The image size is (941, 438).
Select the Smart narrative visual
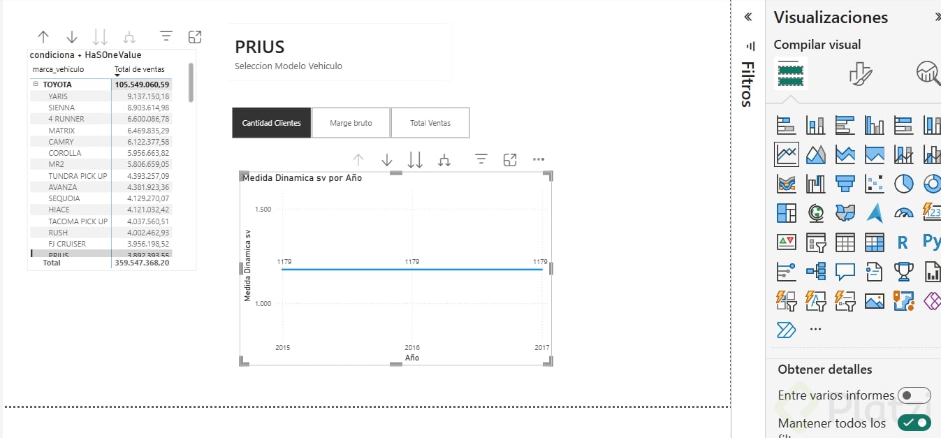click(x=875, y=271)
